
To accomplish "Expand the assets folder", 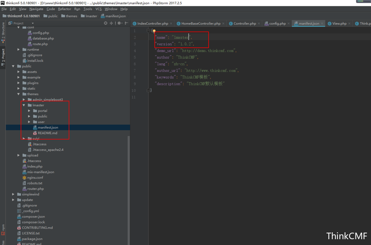I will (x=19, y=72).
